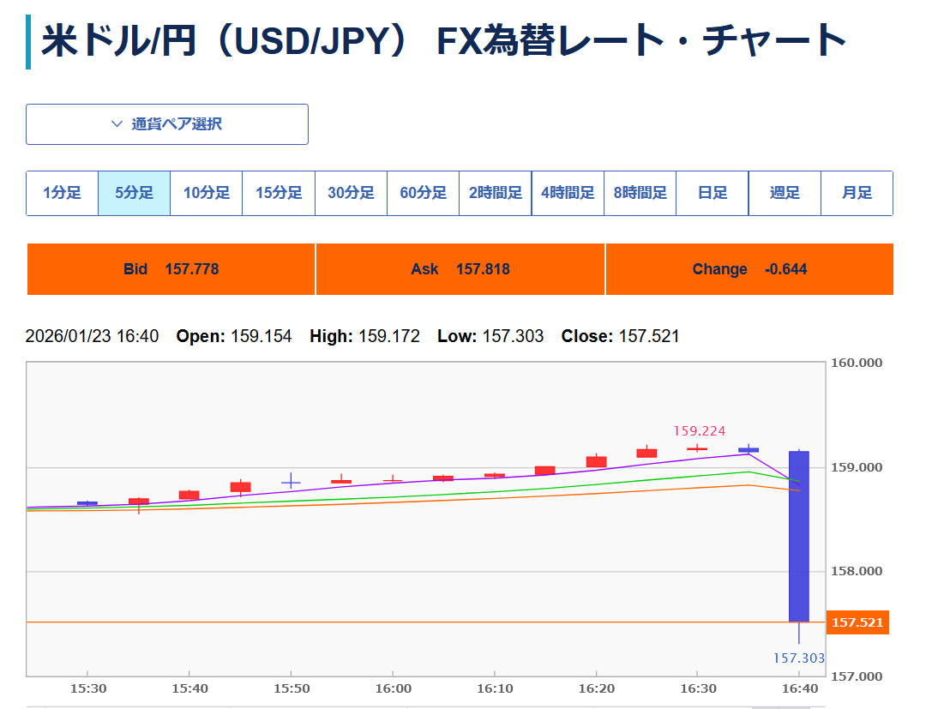Select the 15分足 timeframe tab

[x=278, y=193]
